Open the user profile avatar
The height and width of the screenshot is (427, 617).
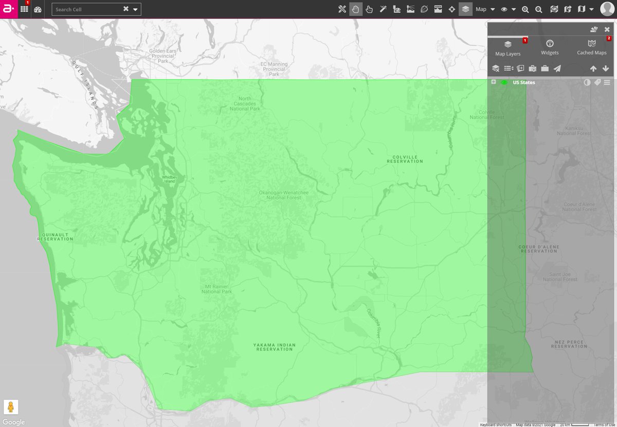point(607,9)
